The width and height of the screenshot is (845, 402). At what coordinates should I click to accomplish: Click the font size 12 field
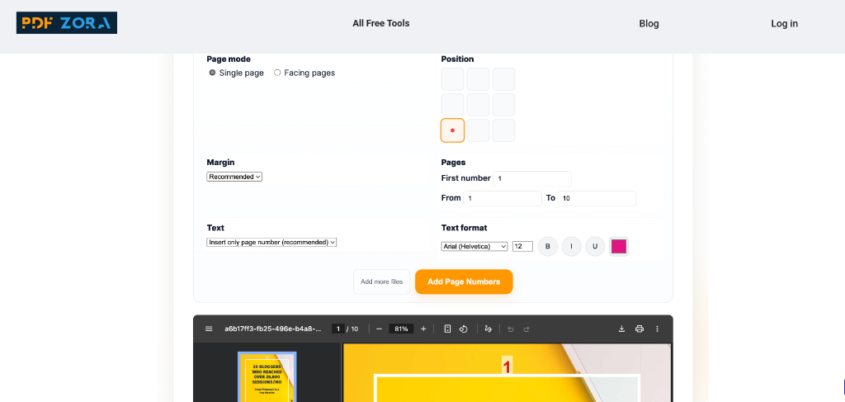click(522, 246)
